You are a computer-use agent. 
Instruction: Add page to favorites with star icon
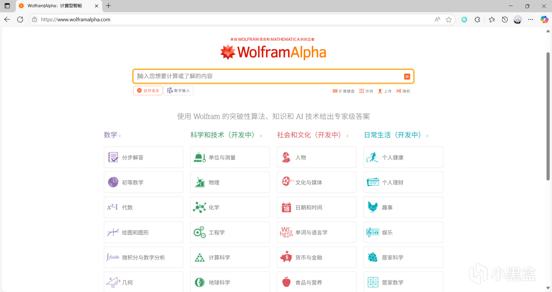[448, 19]
